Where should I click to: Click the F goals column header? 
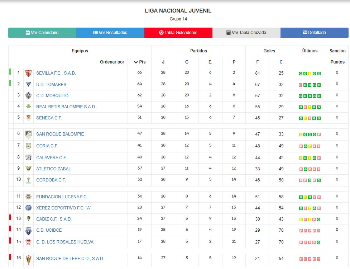tap(257, 62)
